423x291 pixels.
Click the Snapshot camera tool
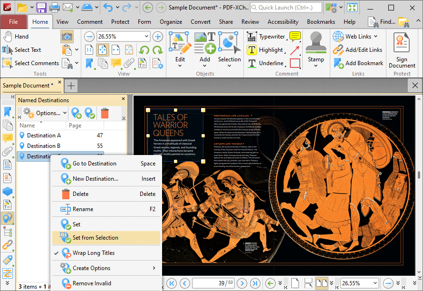point(67,37)
